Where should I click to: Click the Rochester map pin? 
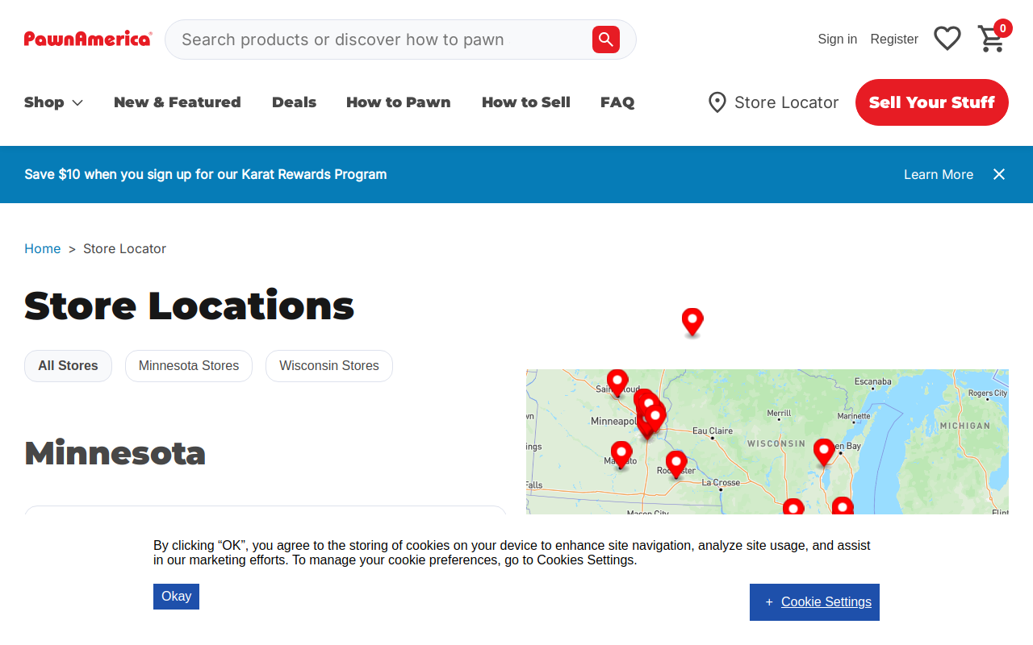(676, 464)
